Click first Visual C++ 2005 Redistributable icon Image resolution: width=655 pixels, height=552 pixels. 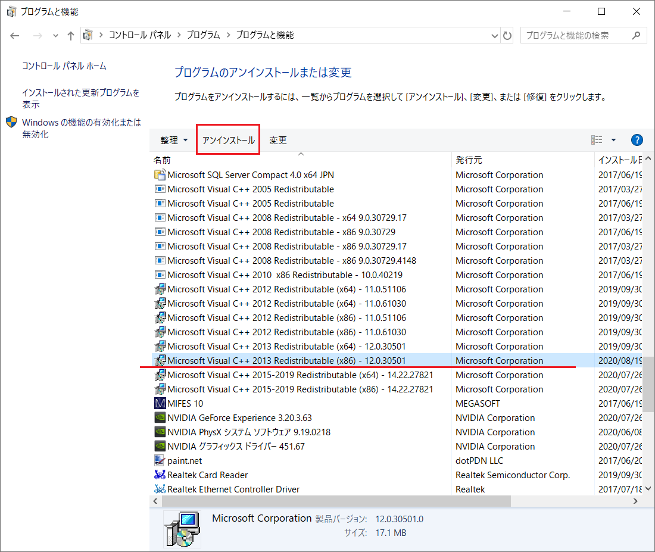(160, 189)
